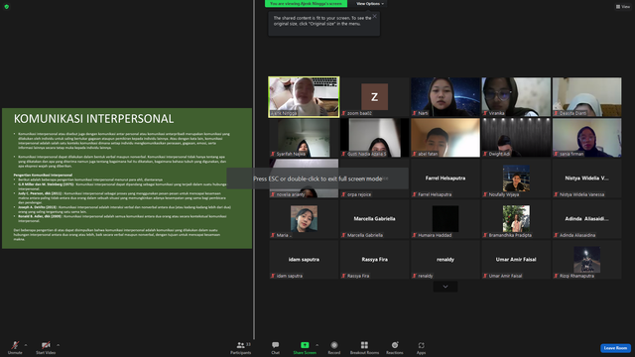Screen dimensions: 635x357
Task: Open the Chat panel
Action: (276, 348)
